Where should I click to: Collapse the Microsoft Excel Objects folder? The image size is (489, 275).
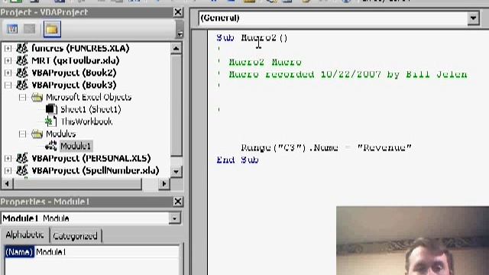[22, 97]
